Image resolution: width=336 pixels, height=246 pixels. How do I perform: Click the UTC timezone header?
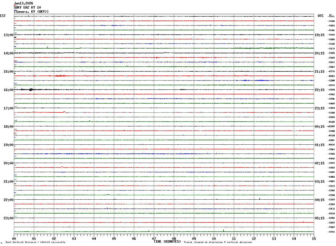point(321,16)
